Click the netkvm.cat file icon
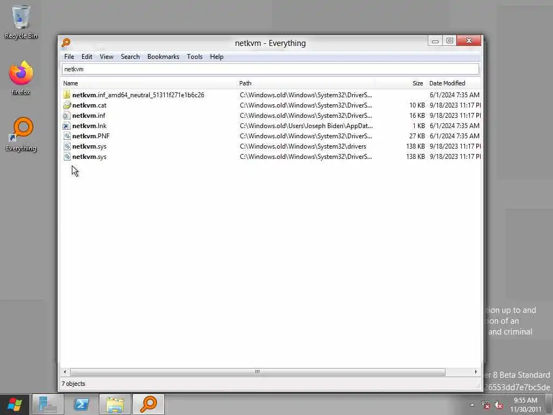 tap(66, 105)
